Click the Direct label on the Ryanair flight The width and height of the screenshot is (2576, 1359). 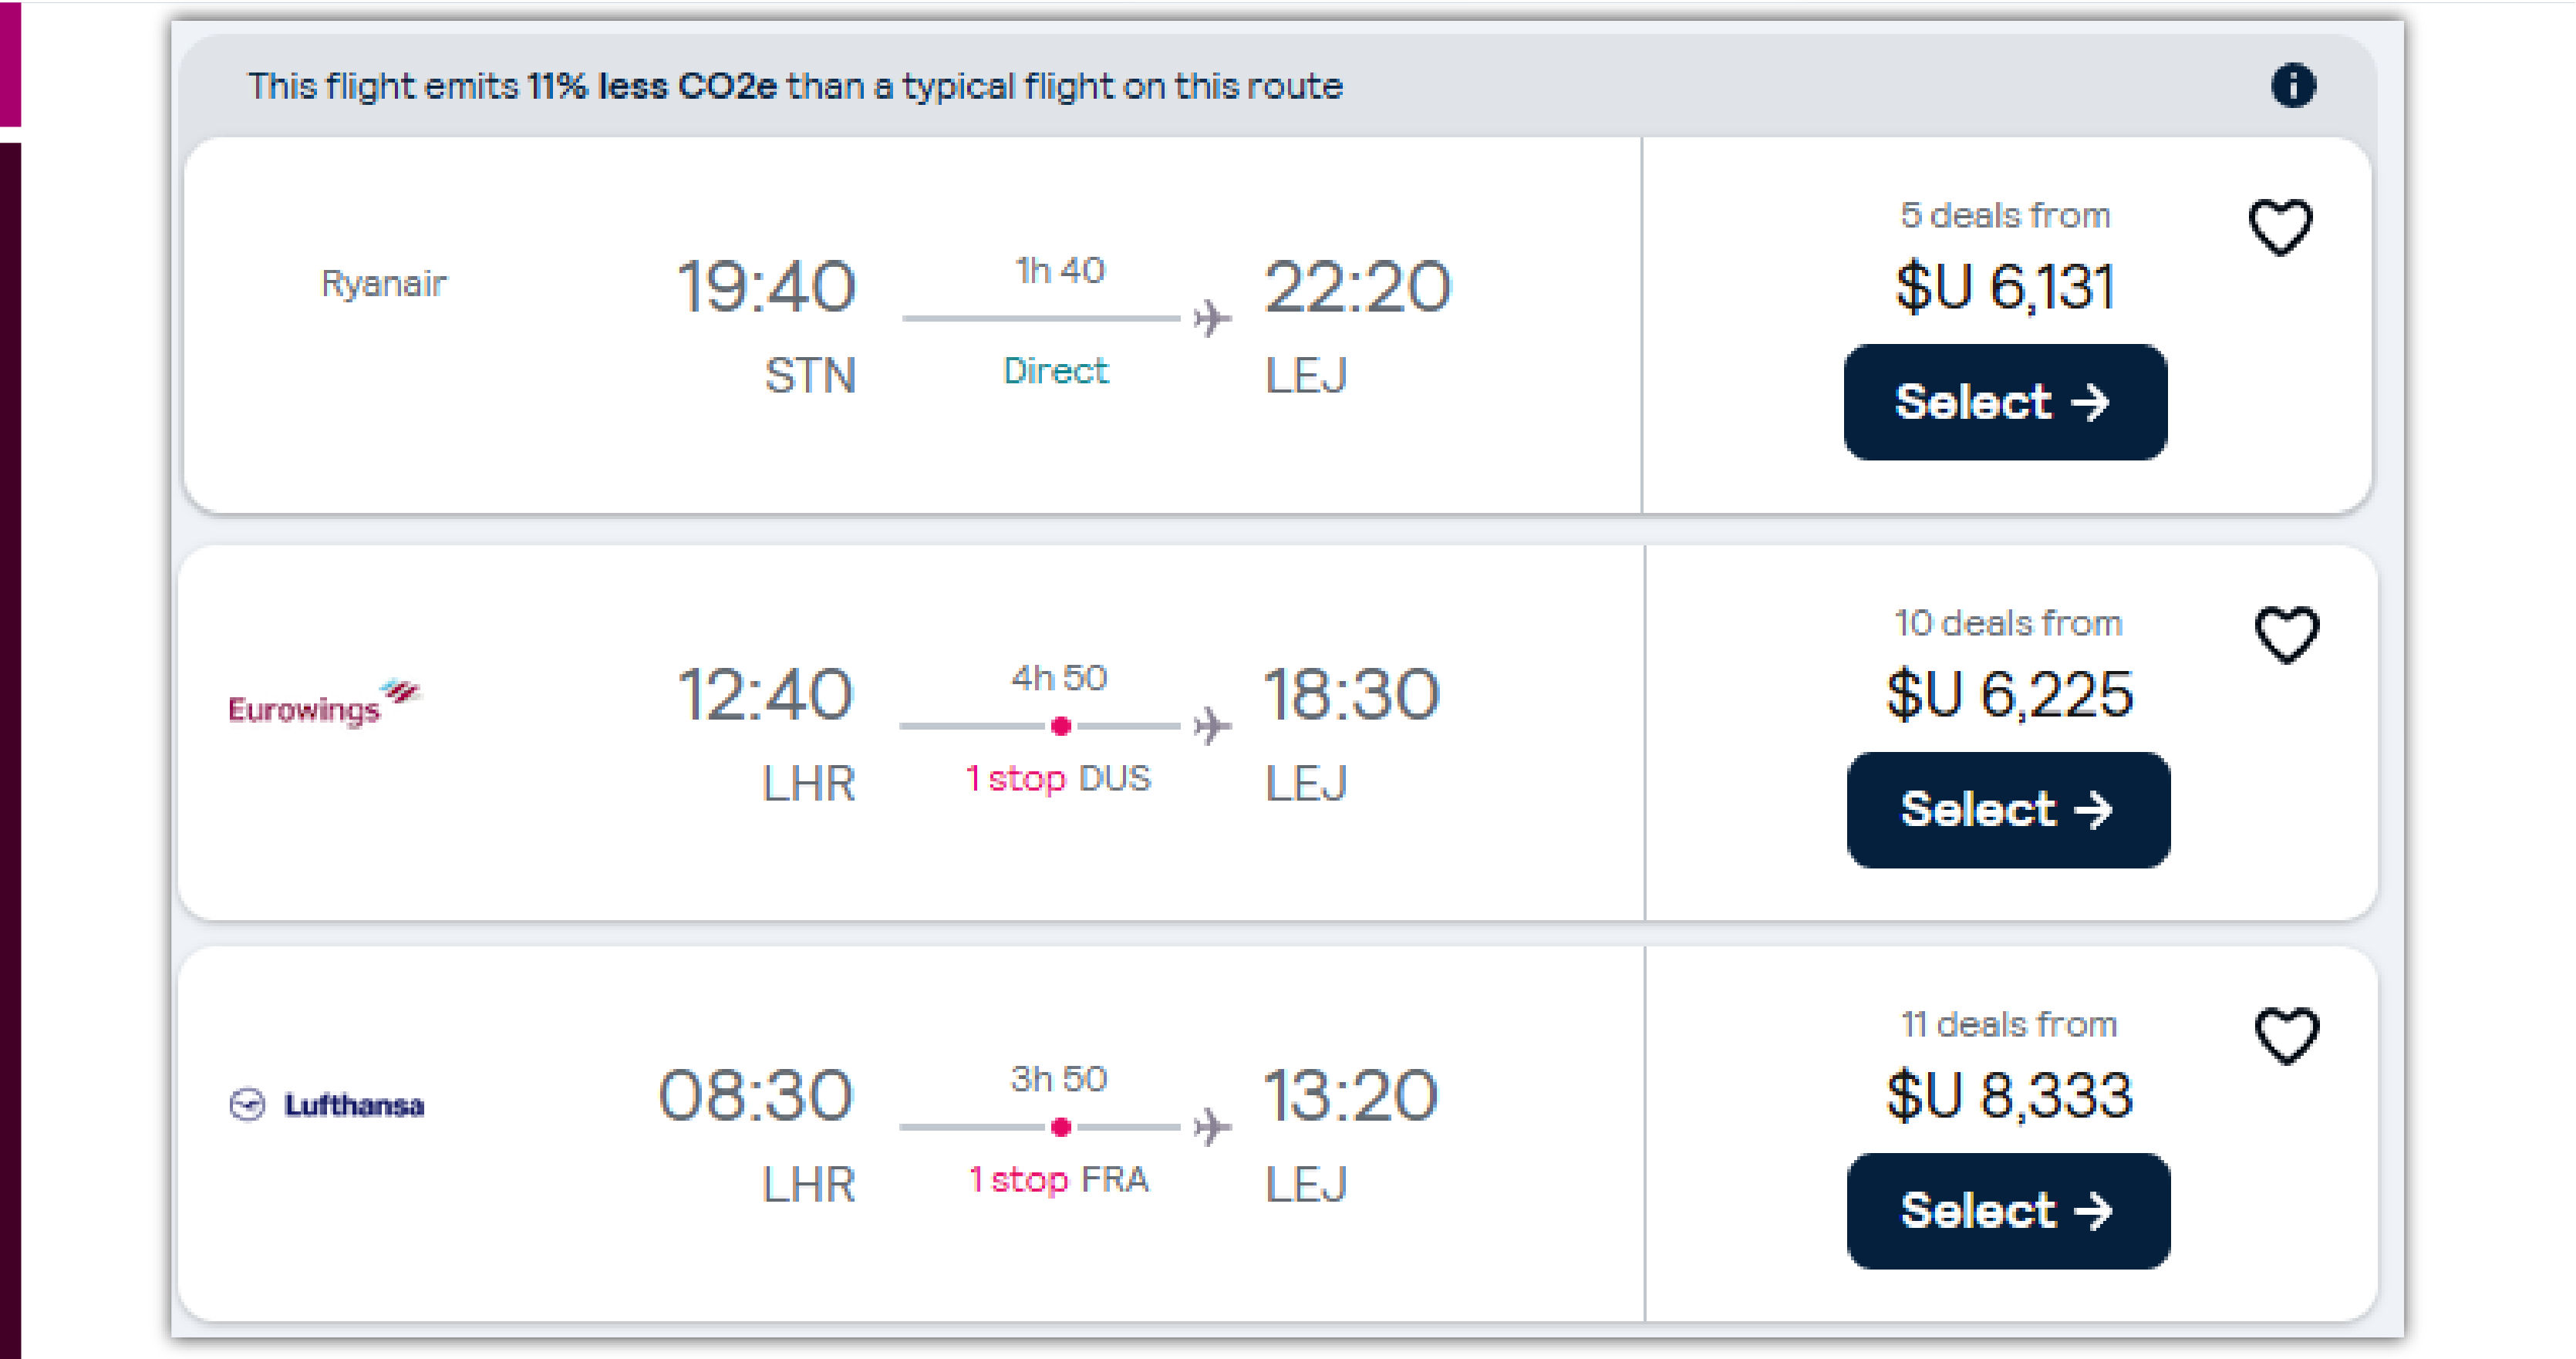pos(1055,371)
